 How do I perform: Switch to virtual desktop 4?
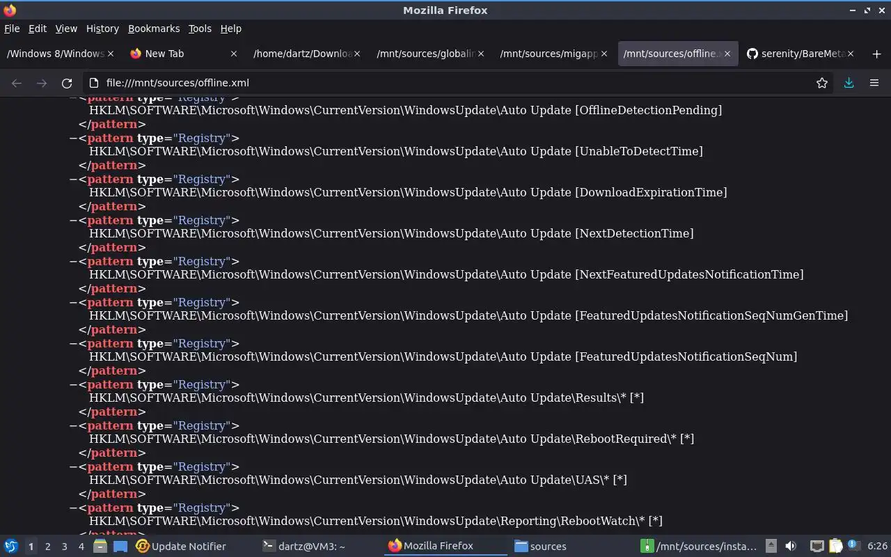[x=81, y=547]
